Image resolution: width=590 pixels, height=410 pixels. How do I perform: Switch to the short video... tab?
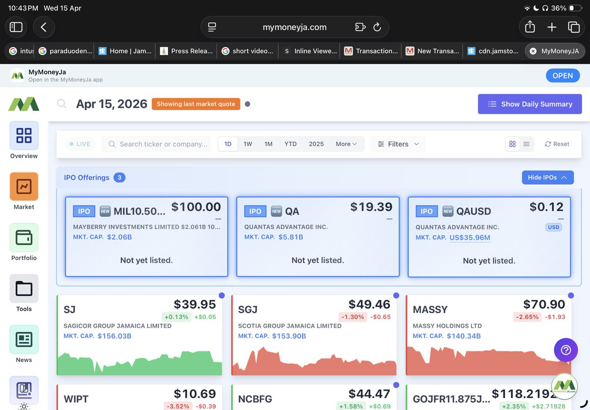pos(248,51)
